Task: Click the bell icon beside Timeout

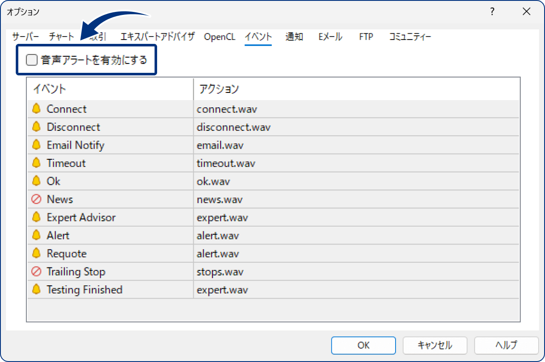Action: [36, 163]
